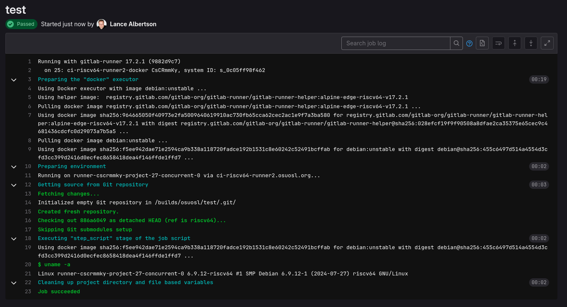
Task: Open the job log search help icon
Action: pyautogui.click(x=469, y=43)
